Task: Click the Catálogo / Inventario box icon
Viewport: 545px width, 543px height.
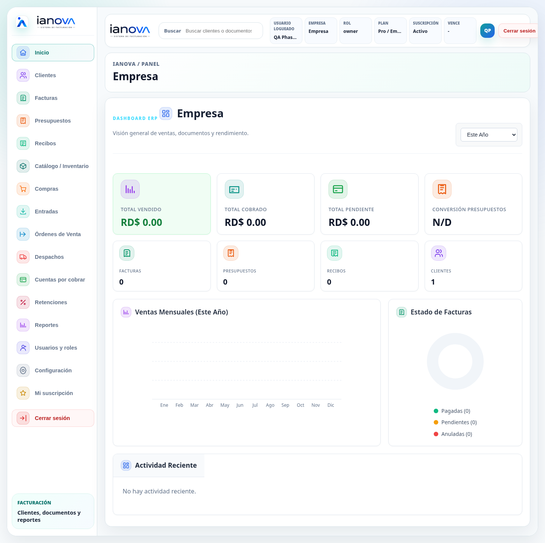Action: [x=23, y=166]
